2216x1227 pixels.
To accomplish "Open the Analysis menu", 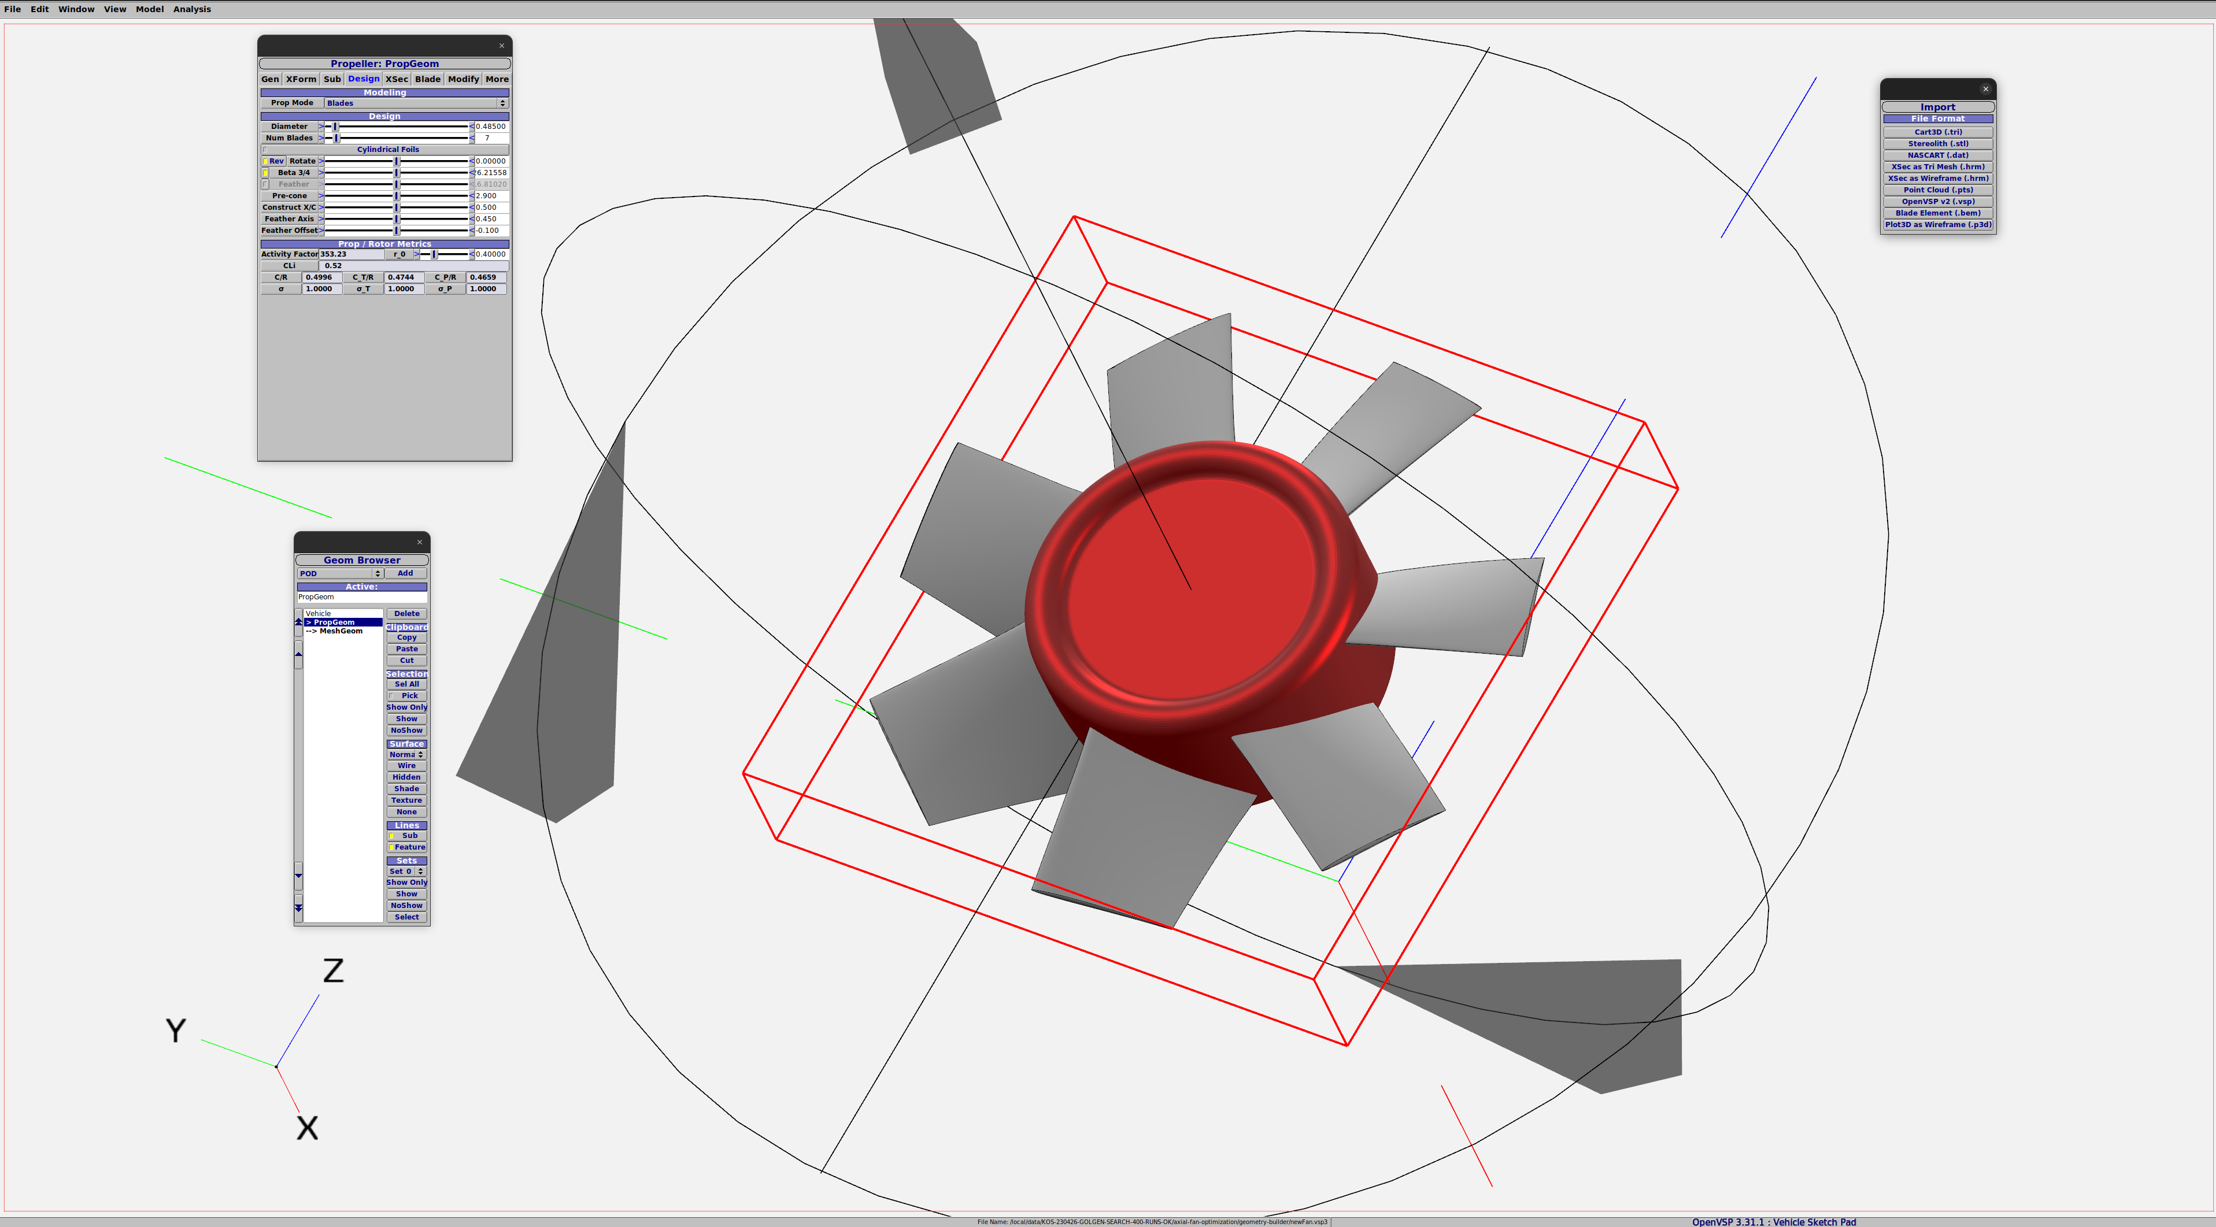I will 192,9.
